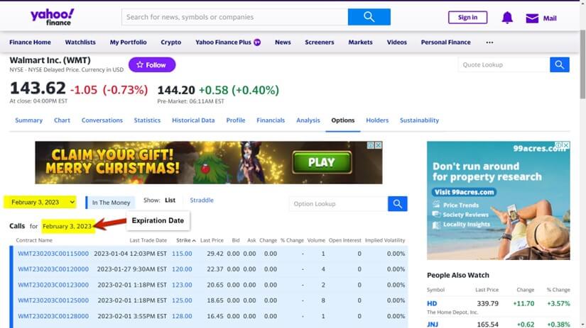Click the Open Interest column header
This screenshot has width=586, height=328.
coord(345,240)
